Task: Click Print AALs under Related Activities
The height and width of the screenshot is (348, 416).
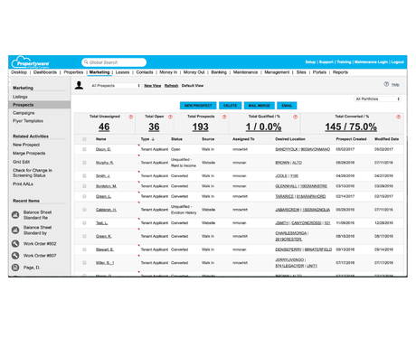Action: [x=23, y=183]
